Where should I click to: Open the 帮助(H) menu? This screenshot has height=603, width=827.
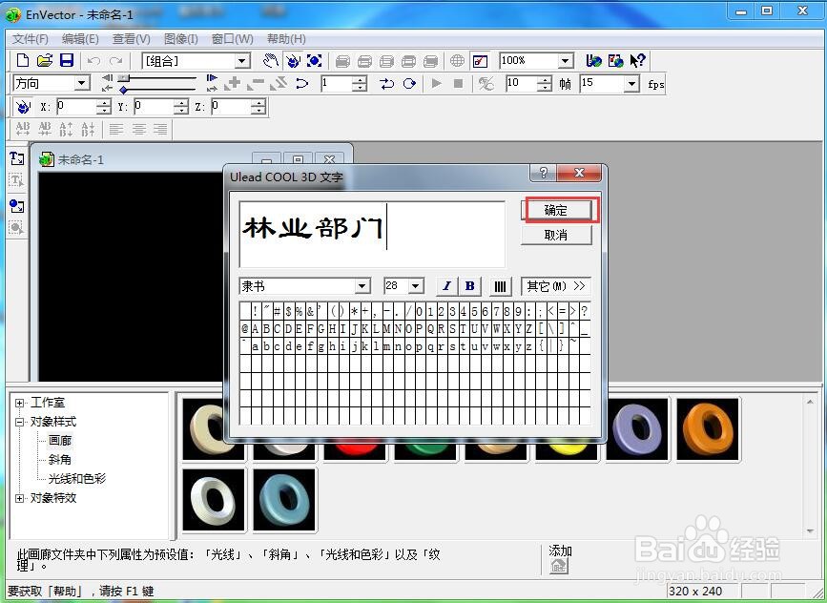[x=286, y=39]
